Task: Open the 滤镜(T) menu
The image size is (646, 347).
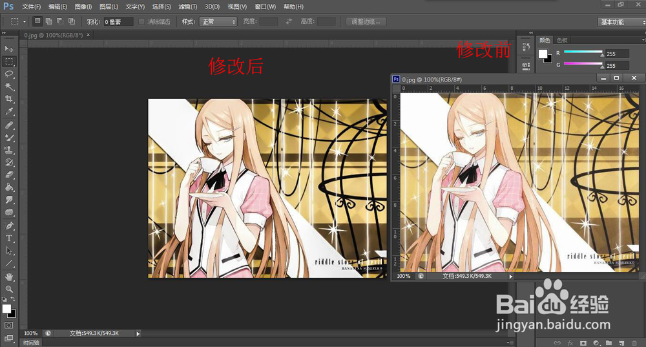Action: click(x=188, y=6)
